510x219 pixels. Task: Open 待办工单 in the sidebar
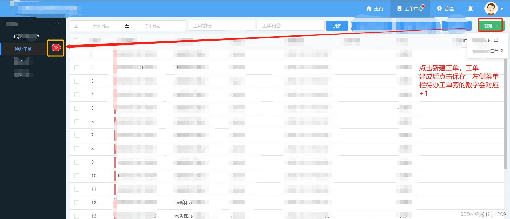pyautogui.click(x=23, y=49)
